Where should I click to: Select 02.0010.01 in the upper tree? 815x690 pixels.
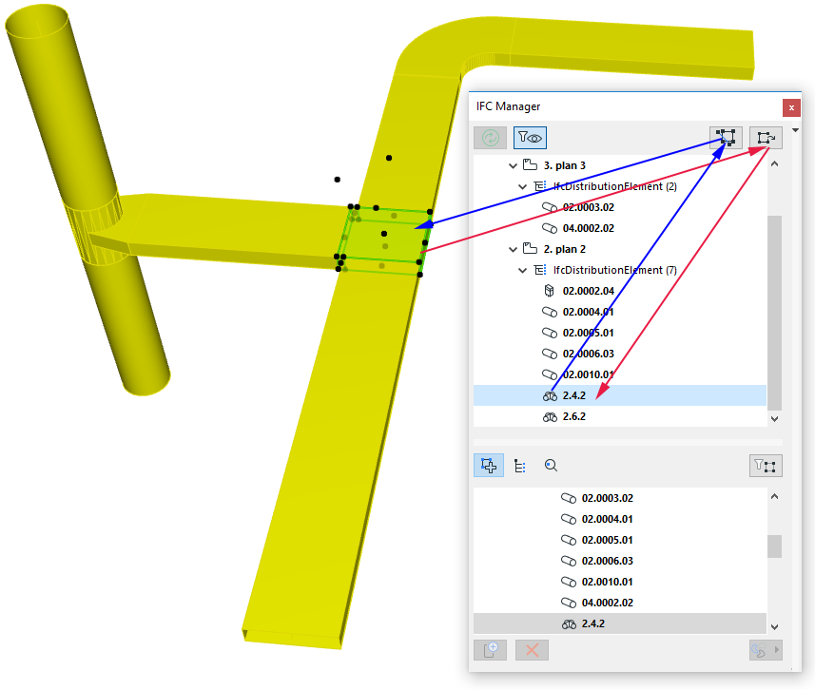(x=588, y=374)
